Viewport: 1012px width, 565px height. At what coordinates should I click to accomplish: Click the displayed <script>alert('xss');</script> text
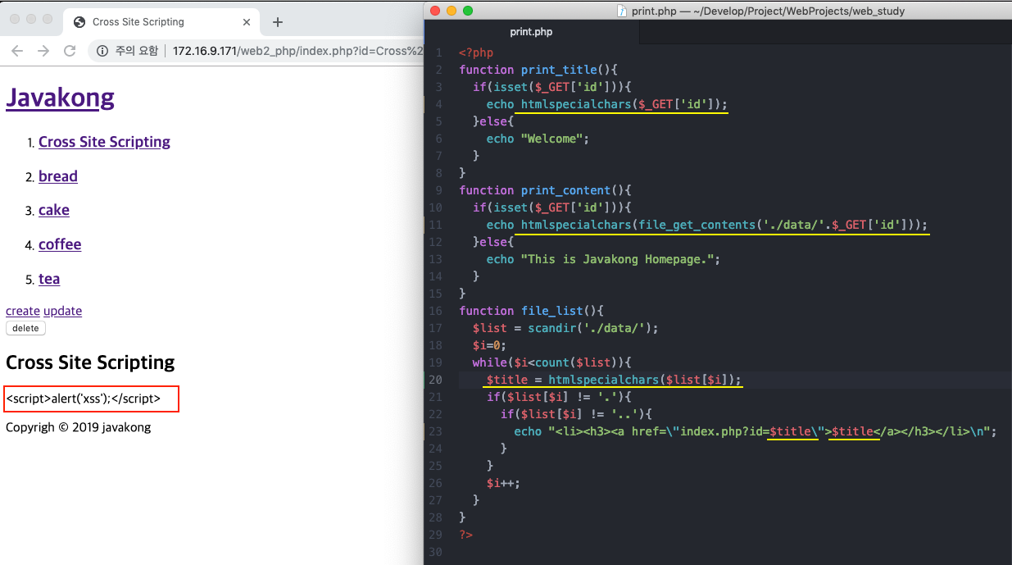click(x=84, y=399)
